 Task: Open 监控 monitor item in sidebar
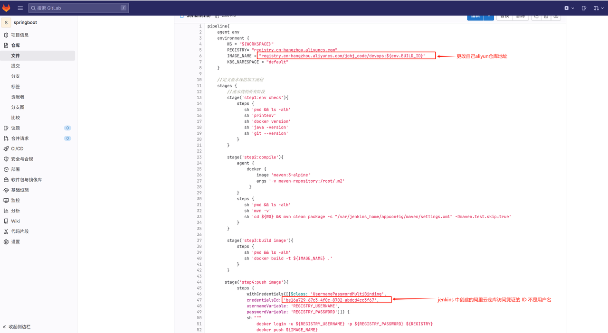pos(6,200)
